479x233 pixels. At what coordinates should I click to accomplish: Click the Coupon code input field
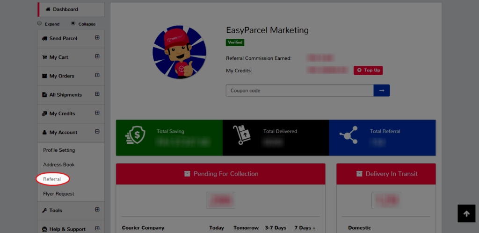(x=300, y=91)
